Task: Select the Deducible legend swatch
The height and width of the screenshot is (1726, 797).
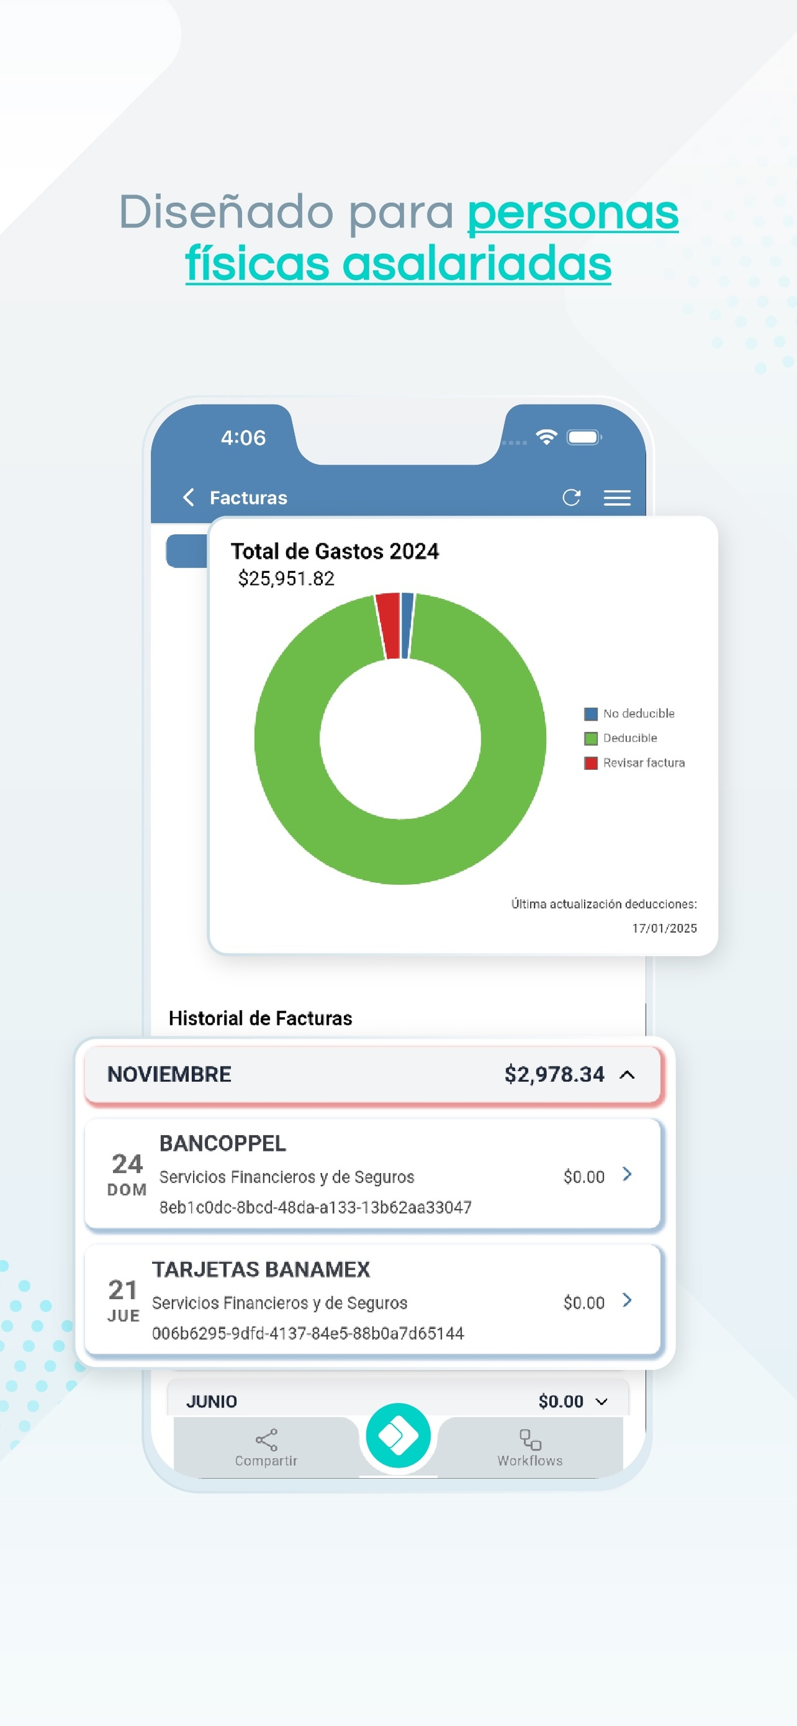Action: [591, 738]
